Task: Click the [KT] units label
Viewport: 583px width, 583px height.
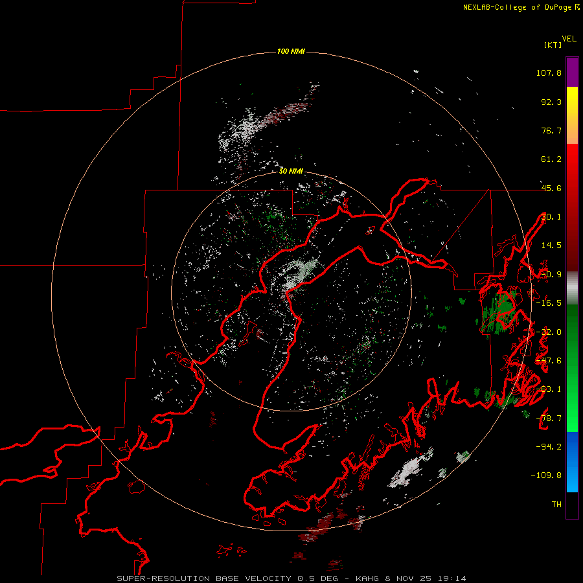Action: (553, 45)
